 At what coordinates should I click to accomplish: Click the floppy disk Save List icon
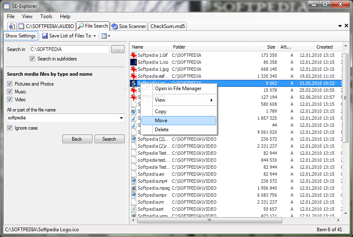[45, 36]
